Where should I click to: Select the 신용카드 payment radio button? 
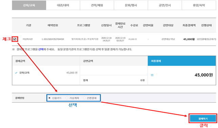coord(49,98)
